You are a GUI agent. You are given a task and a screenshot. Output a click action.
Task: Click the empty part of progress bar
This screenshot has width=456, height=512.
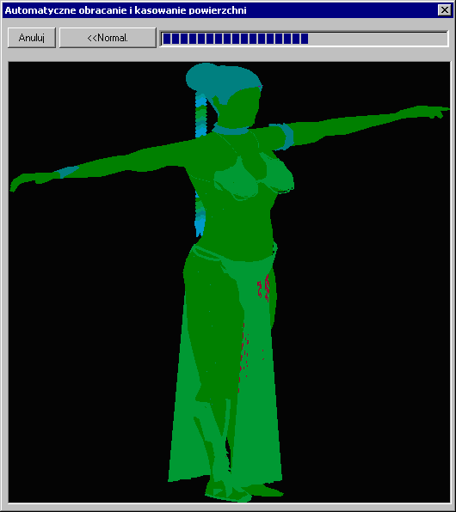(378, 39)
